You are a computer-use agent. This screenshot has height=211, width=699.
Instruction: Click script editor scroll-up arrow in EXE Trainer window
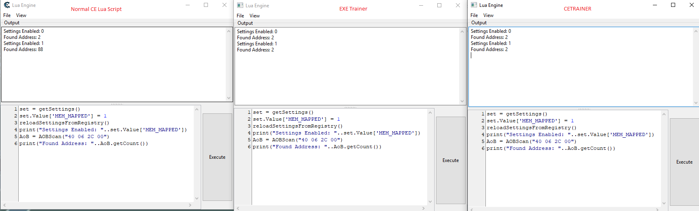point(430,113)
